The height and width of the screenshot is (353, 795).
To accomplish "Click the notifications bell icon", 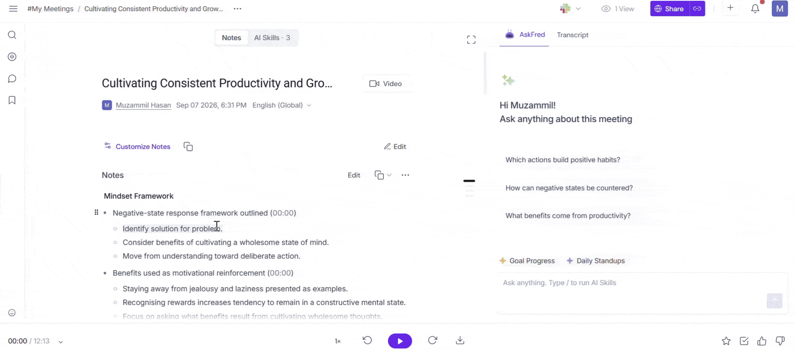I will pyautogui.click(x=755, y=8).
